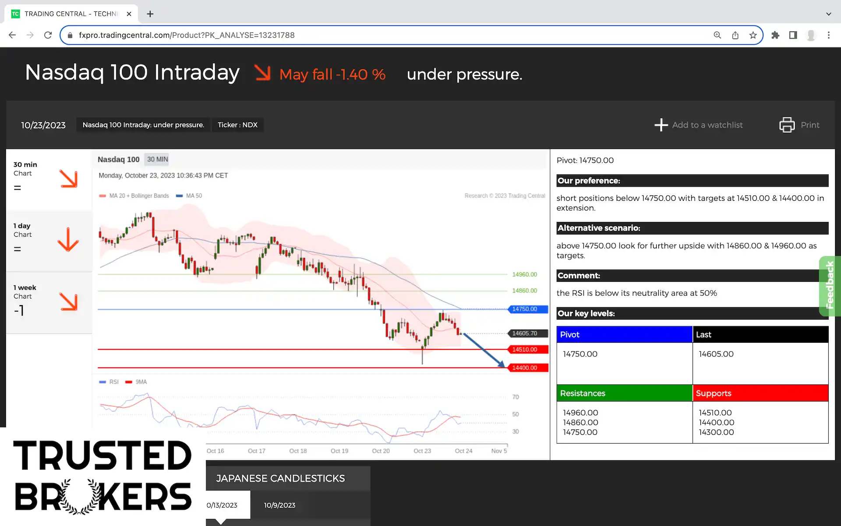The image size is (841, 526).
Task: Click the Ticker : NDX tag
Action: [x=237, y=125]
